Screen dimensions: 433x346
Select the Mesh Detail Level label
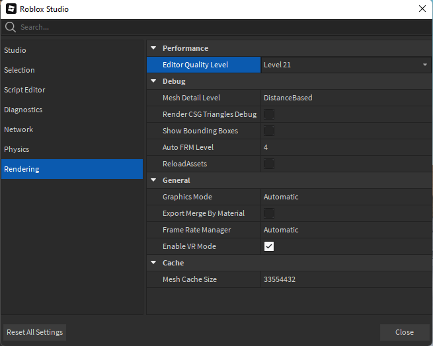[191, 98]
